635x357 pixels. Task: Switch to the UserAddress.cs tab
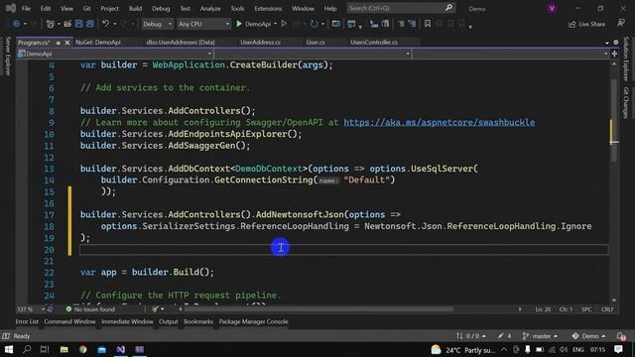click(260, 42)
